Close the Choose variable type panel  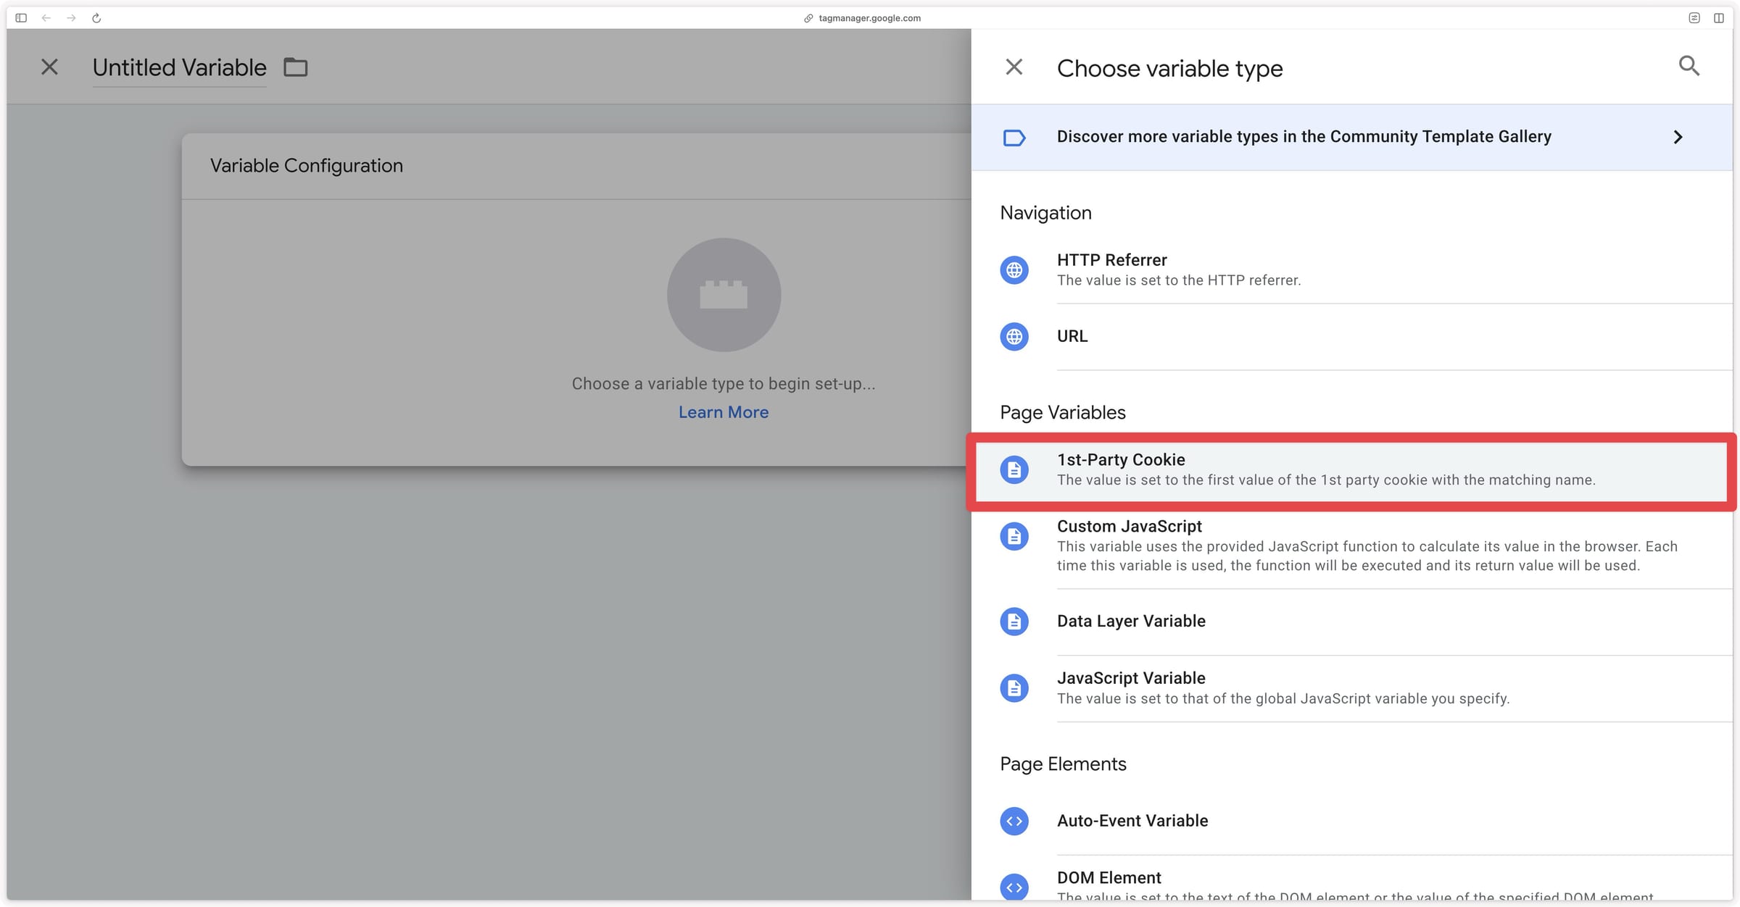1014,67
